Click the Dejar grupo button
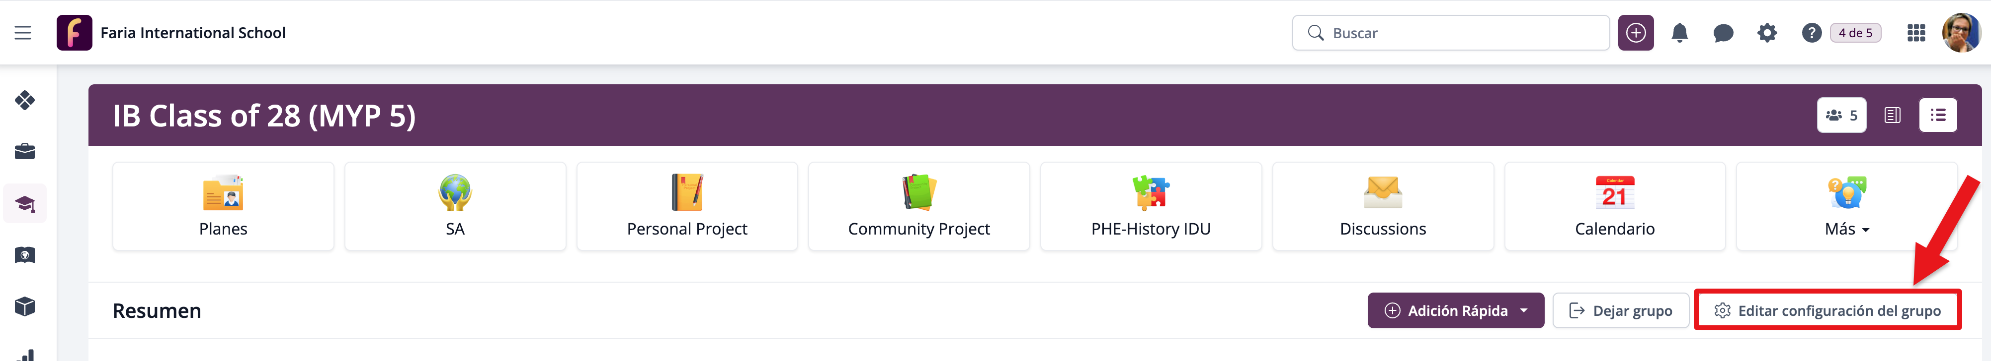 pos(1620,311)
